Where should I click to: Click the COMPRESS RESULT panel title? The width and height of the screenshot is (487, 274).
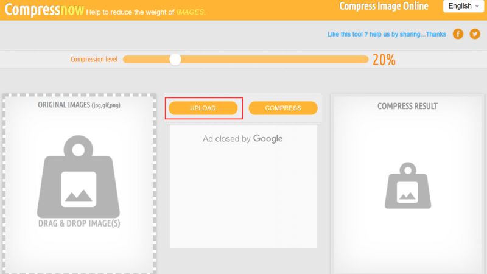[x=407, y=106]
